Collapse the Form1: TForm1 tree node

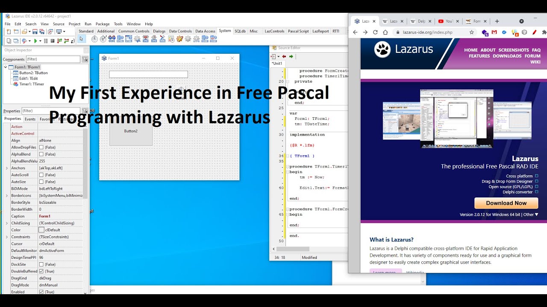[x=6, y=67]
